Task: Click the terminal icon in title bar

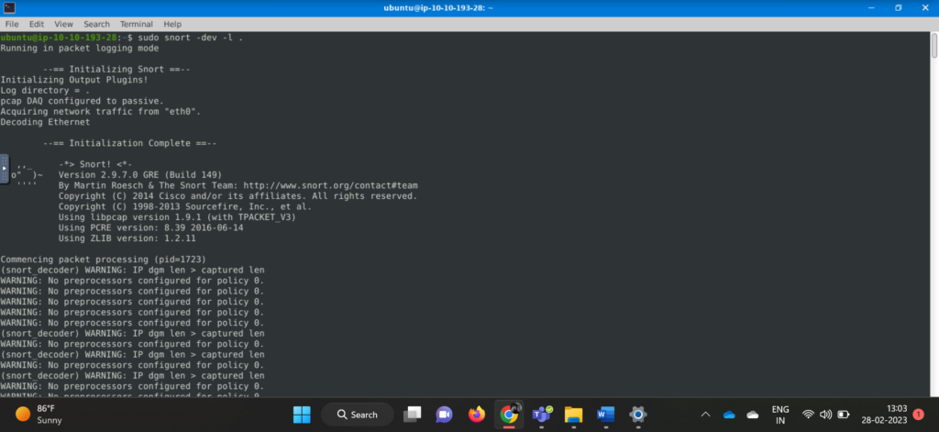Action: [9, 7]
